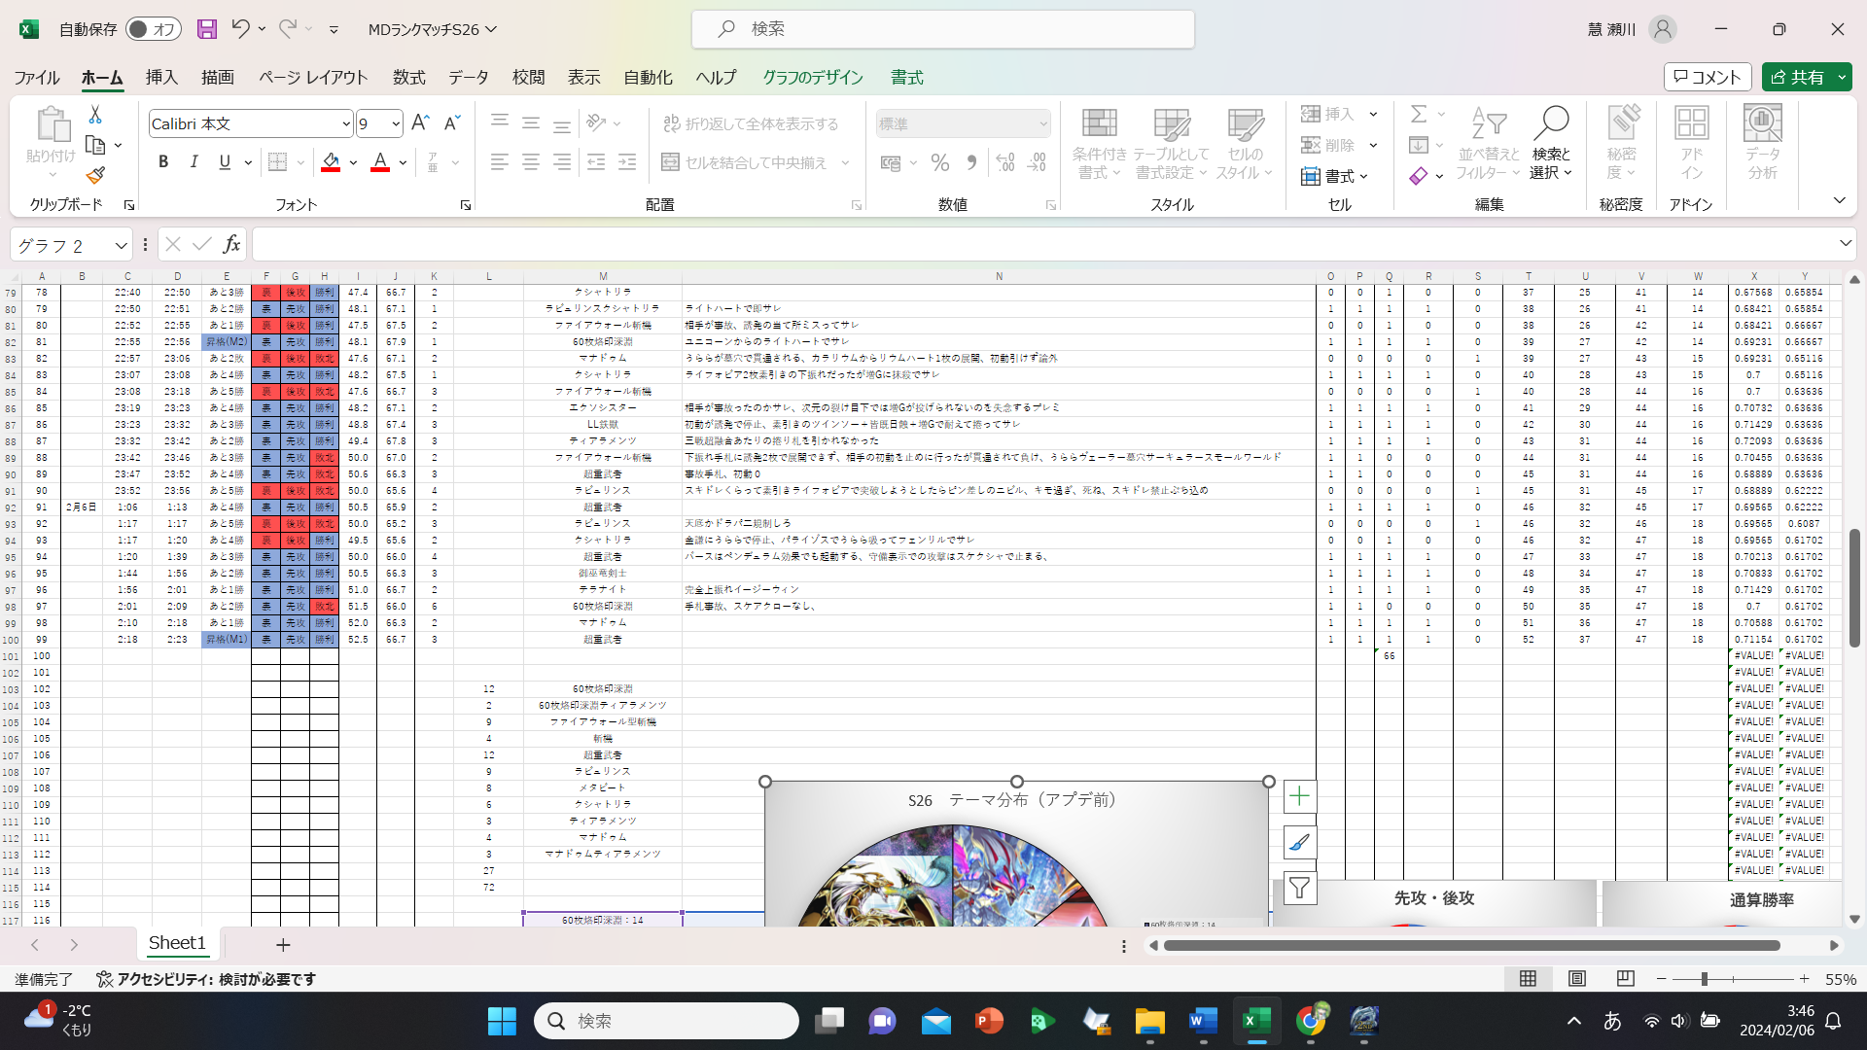Click the percent style icon
Image resolution: width=1867 pixels, height=1050 pixels.
[940, 162]
